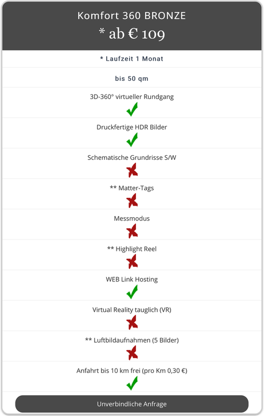Viewport: 264px width, 416px height.
Task: Click red cross under Messmodus
Action: (132, 231)
